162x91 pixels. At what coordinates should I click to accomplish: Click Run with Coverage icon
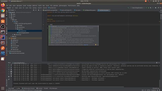tap(151, 8)
